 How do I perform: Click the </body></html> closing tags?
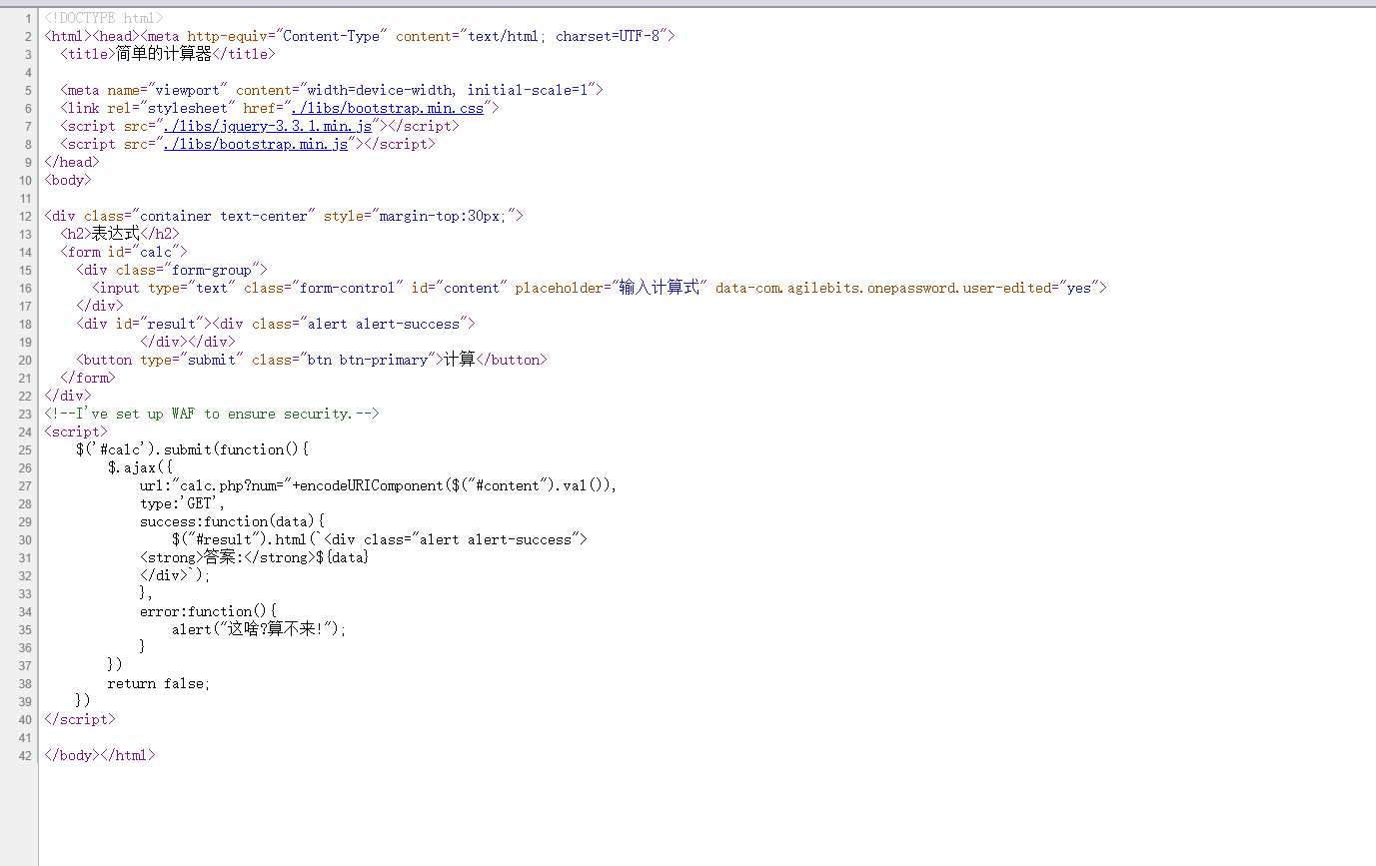pyautogui.click(x=100, y=755)
